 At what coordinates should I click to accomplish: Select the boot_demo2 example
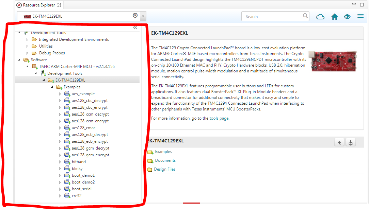(x=83, y=182)
